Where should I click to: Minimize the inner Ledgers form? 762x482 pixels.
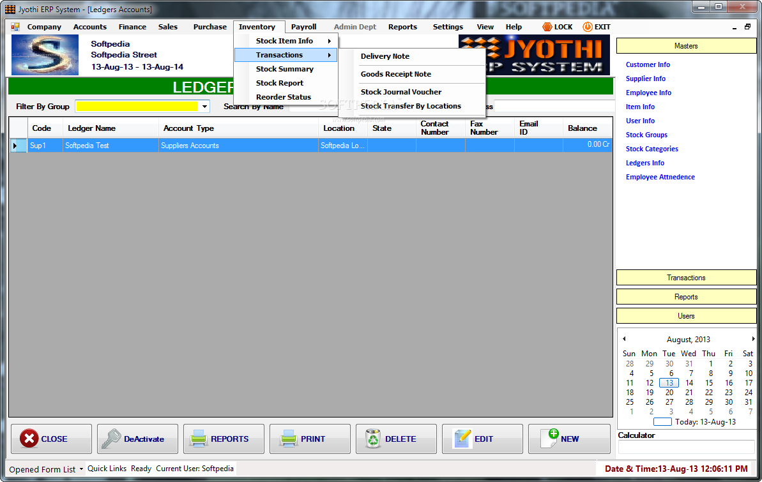[x=735, y=28]
